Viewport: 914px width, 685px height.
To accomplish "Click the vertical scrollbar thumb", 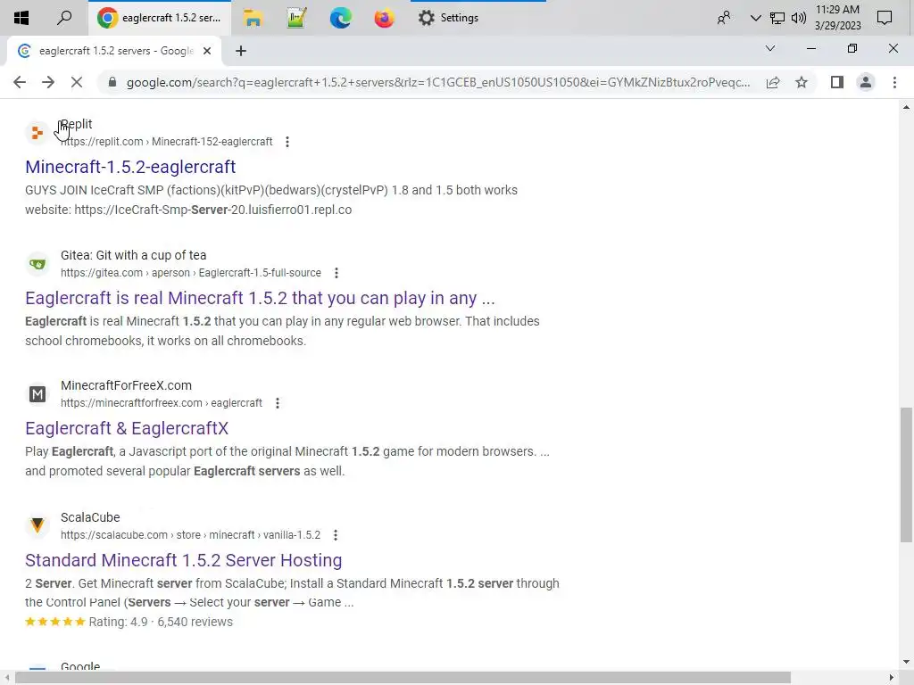I will 906,475.
